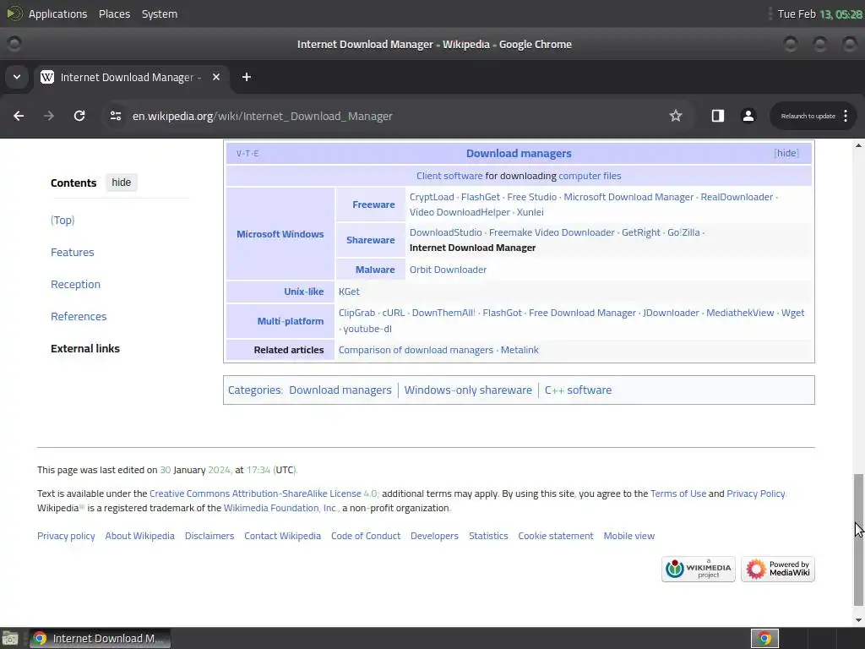This screenshot has width=865, height=649.
Task: Hide the Contents sidebar
Action: coord(122,183)
